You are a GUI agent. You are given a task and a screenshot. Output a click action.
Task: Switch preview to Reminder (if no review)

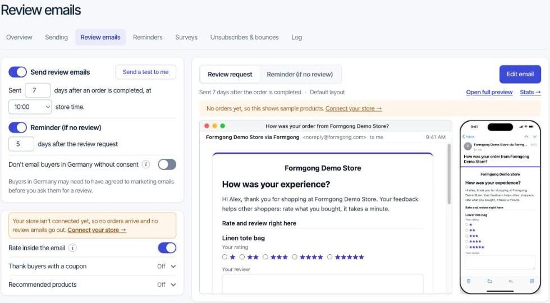[300, 74]
